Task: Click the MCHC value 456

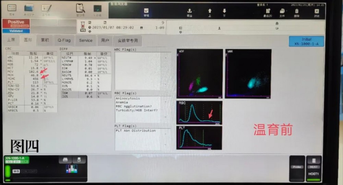Action: pos(35,79)
